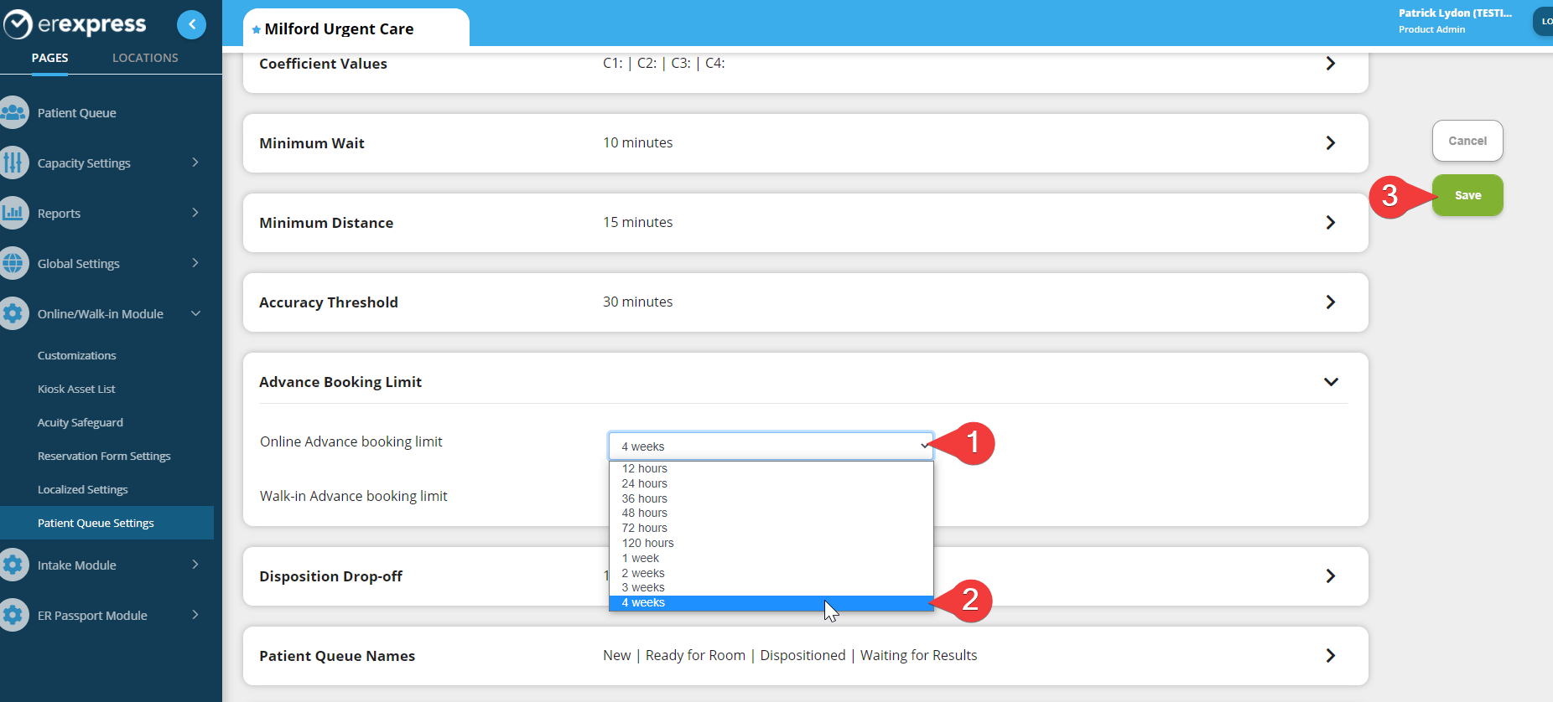1553x702 pixels.
Task: Click the Cancel button
Action: coord(1467,141)
